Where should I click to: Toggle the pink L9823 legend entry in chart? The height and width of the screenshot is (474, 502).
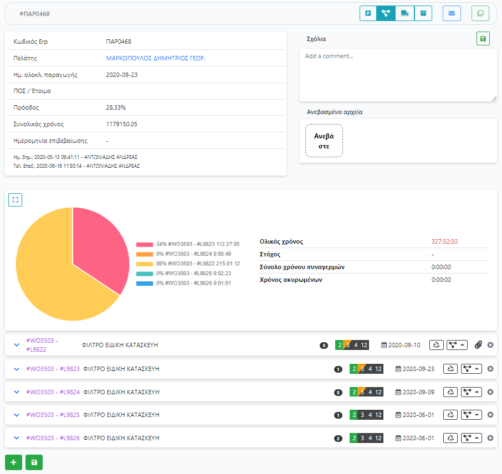tap(188, 244)
